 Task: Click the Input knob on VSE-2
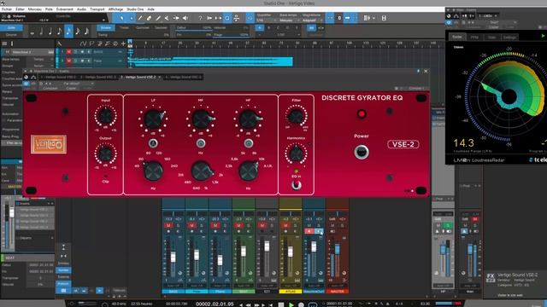(105, 116)
